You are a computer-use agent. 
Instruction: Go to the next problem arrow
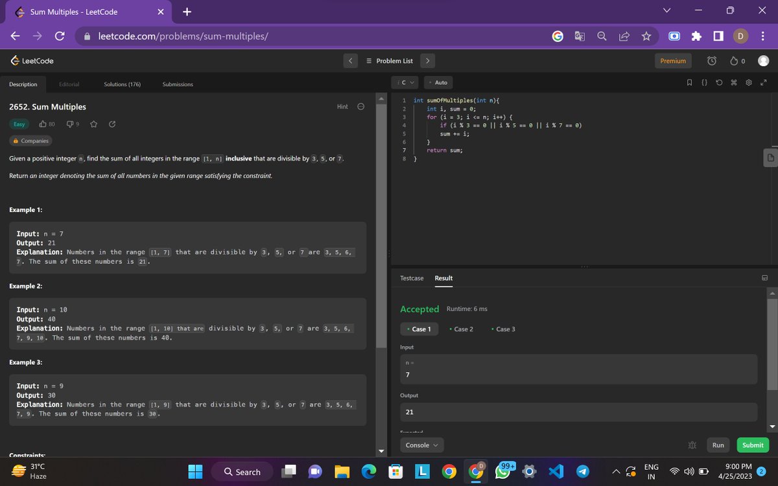427,61
